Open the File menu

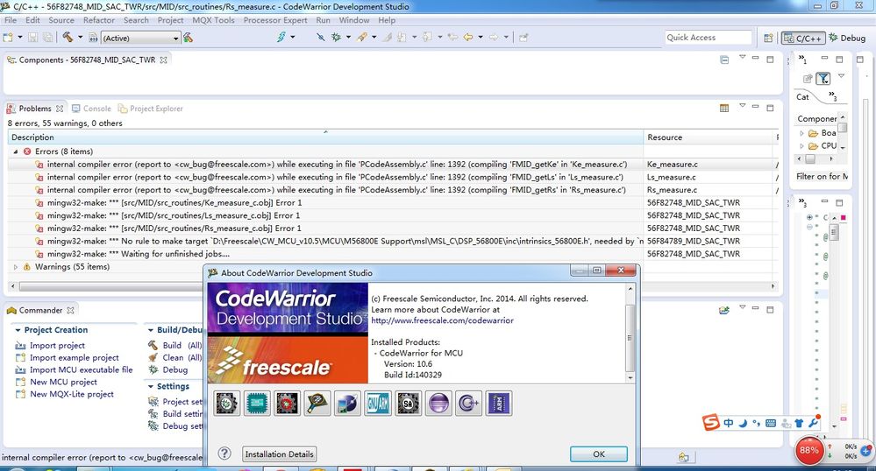click(11, 20)
